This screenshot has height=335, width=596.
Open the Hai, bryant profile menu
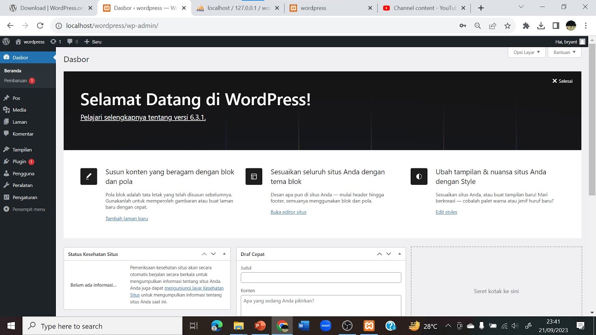coord(570,41)
